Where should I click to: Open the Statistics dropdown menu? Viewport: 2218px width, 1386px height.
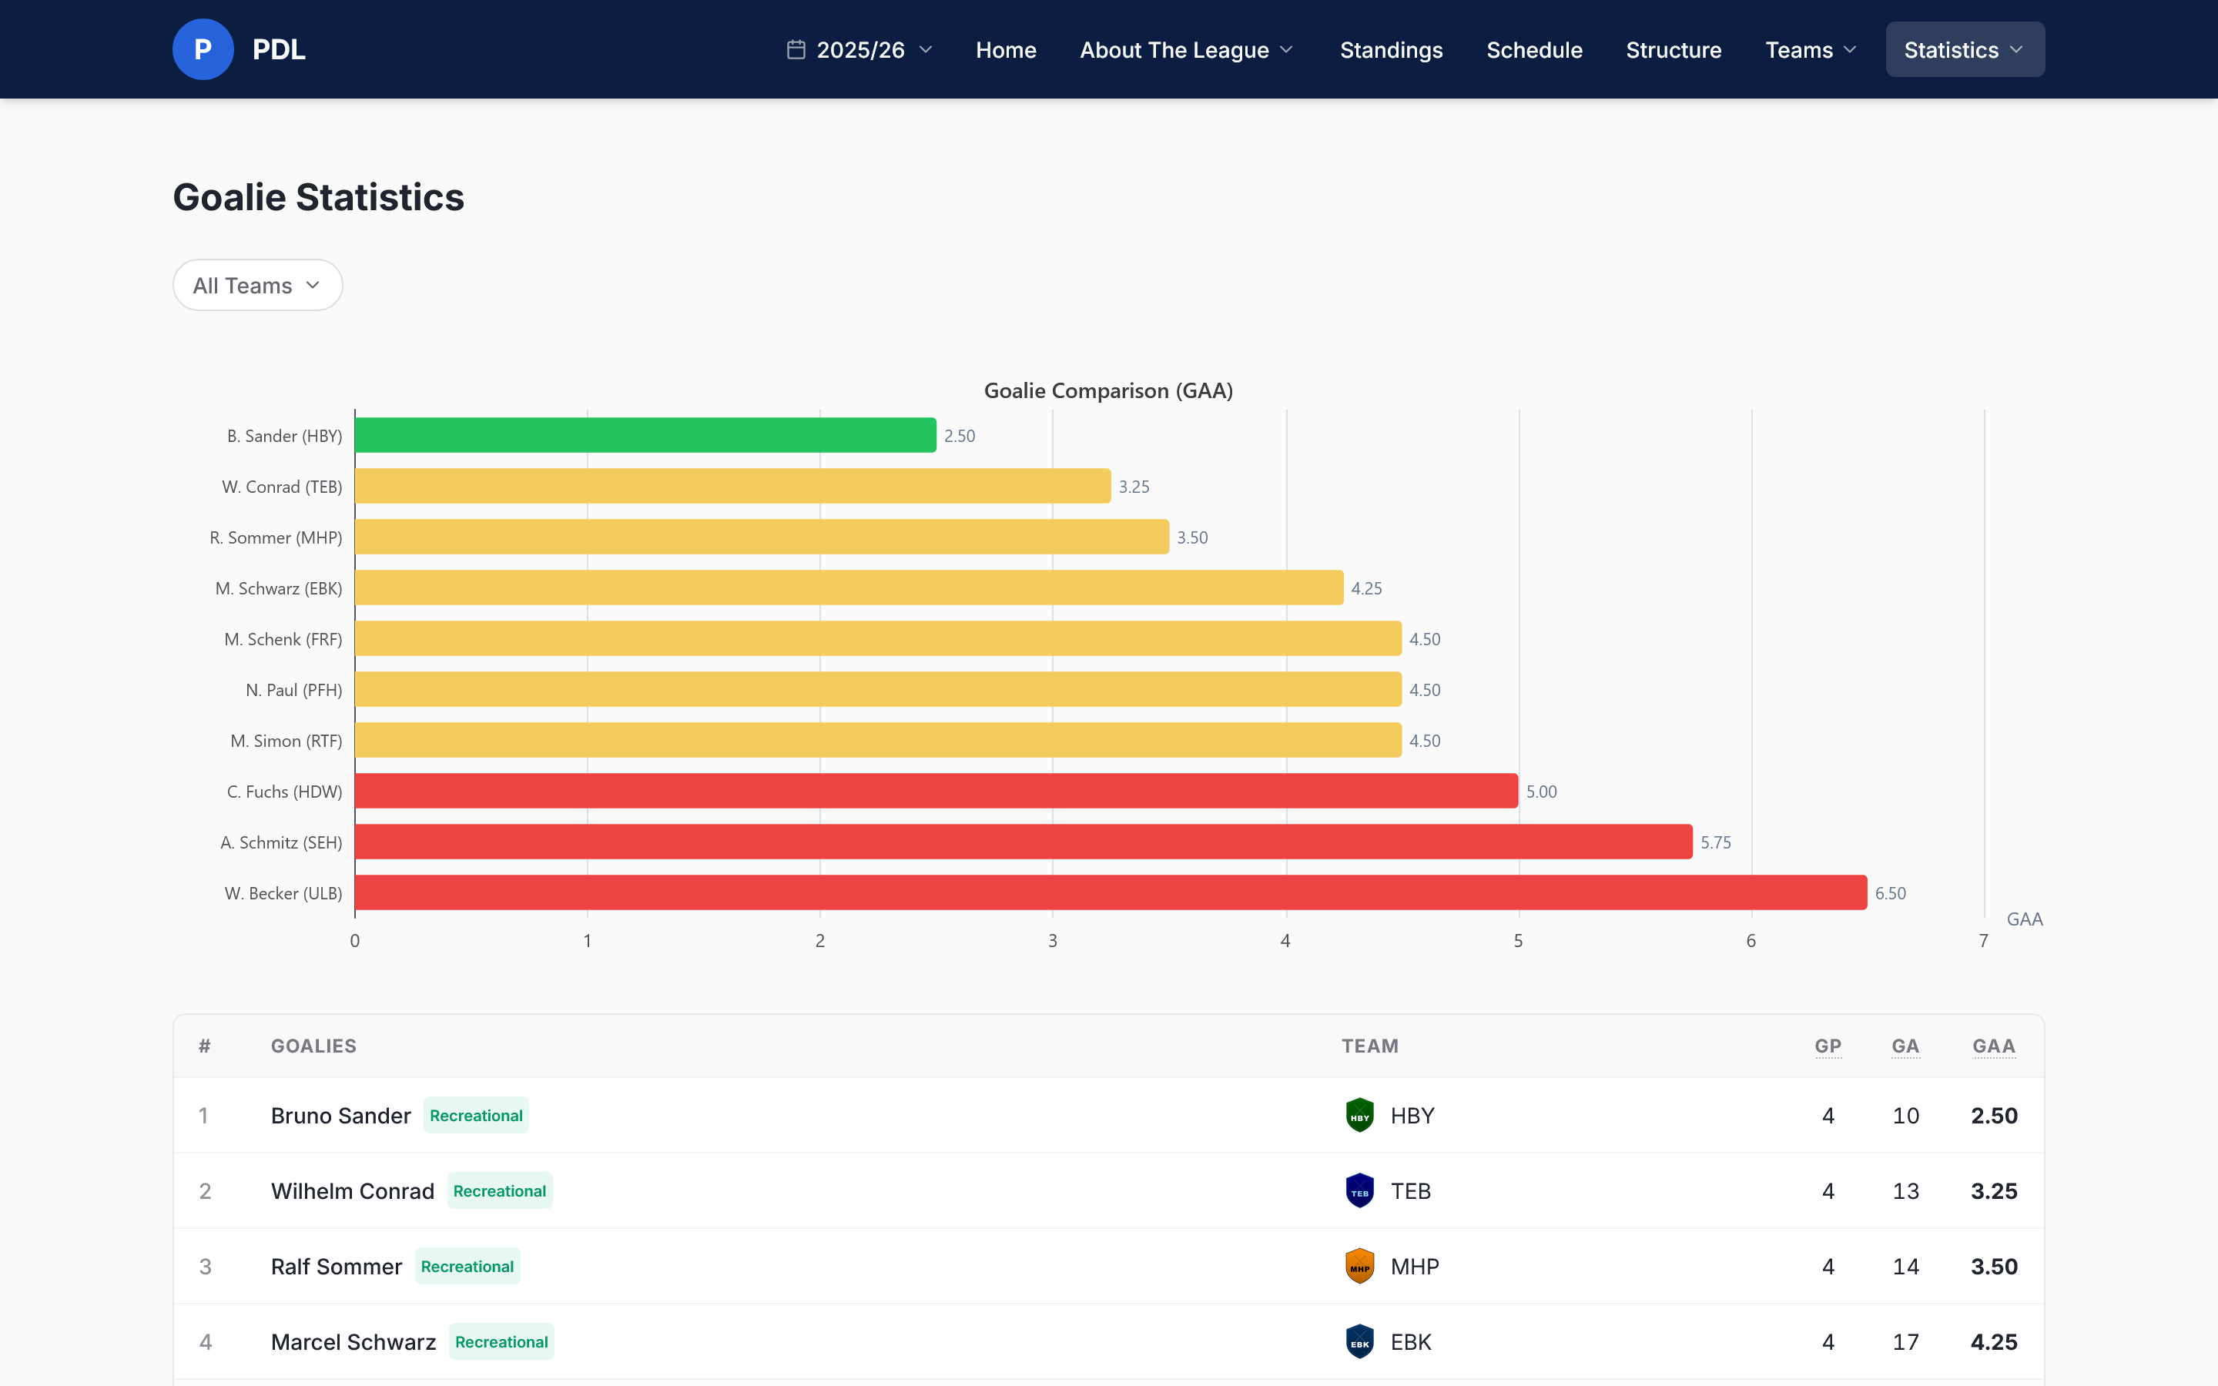coord(1964,49)
